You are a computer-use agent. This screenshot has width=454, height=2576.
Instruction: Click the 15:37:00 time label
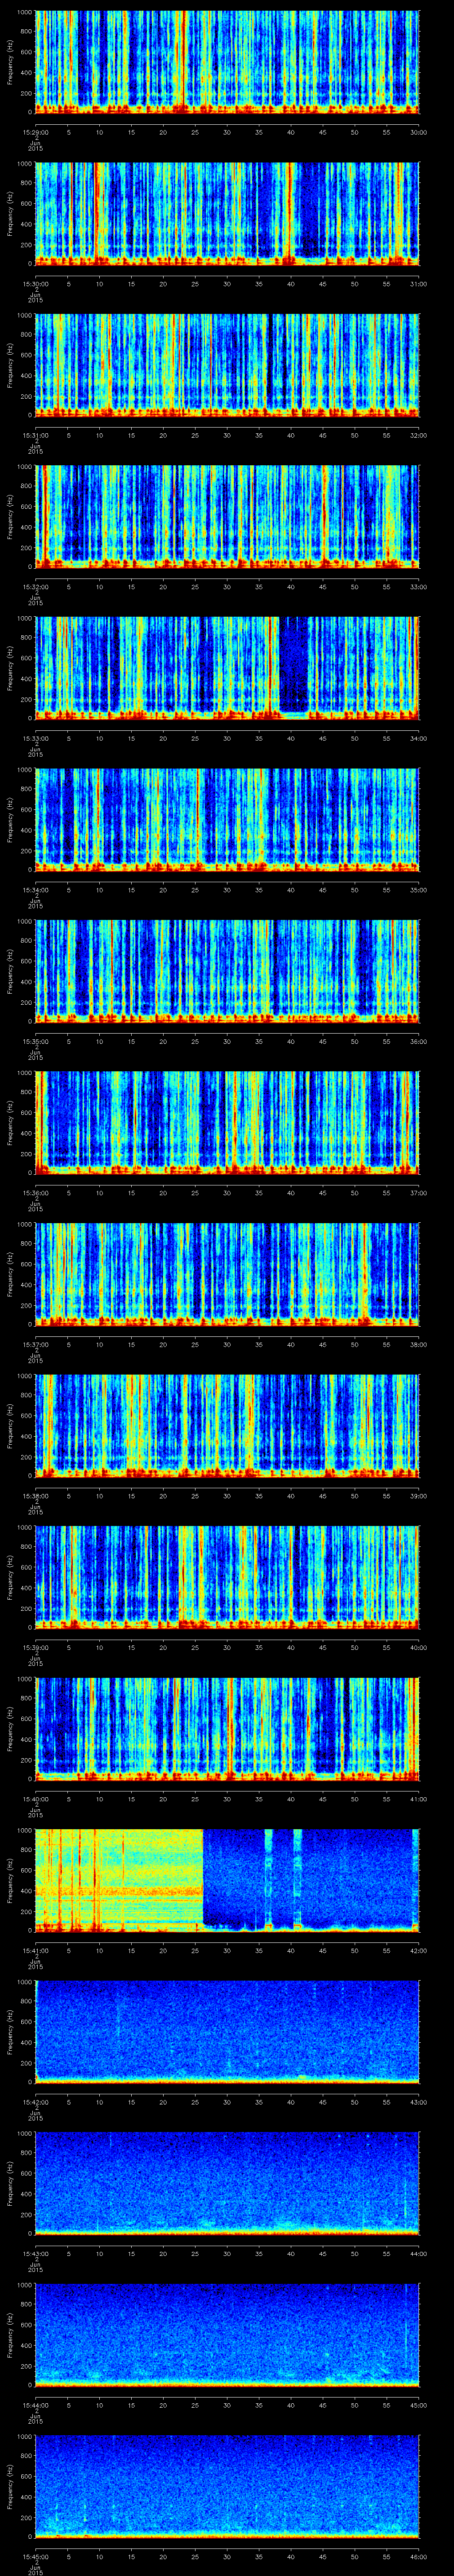(36, 1344)
